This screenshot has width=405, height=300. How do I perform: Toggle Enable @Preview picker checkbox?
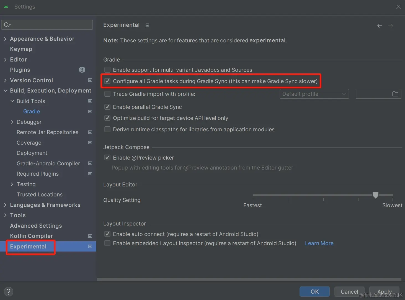point(107,158)
